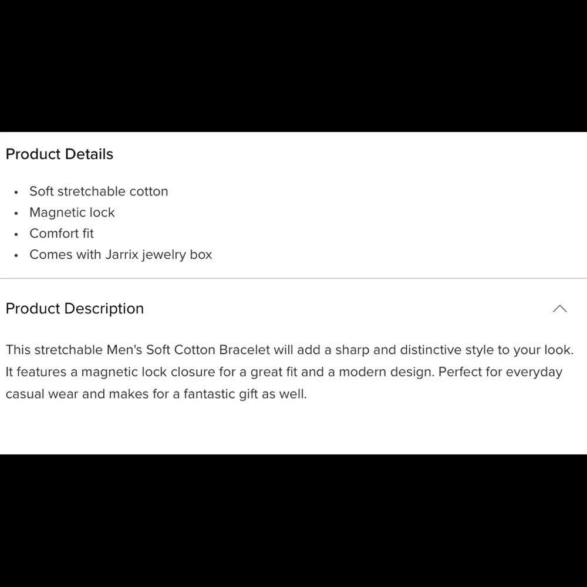Select the "Magnetic lock" list item
This screenshot has height=587, width=587.
72,212
